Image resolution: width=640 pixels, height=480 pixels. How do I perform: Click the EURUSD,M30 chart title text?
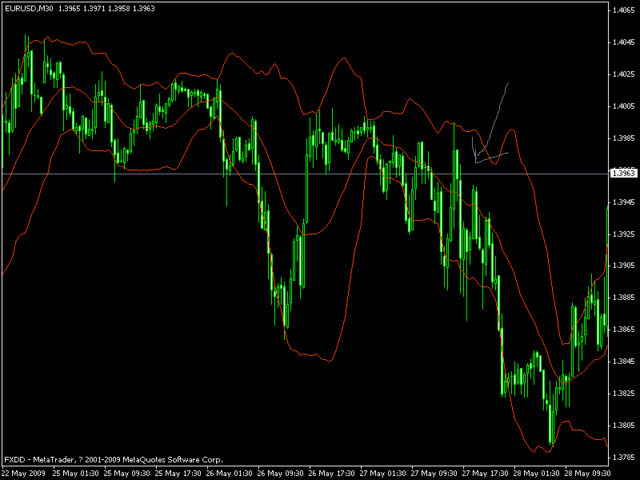coord(29,9)
